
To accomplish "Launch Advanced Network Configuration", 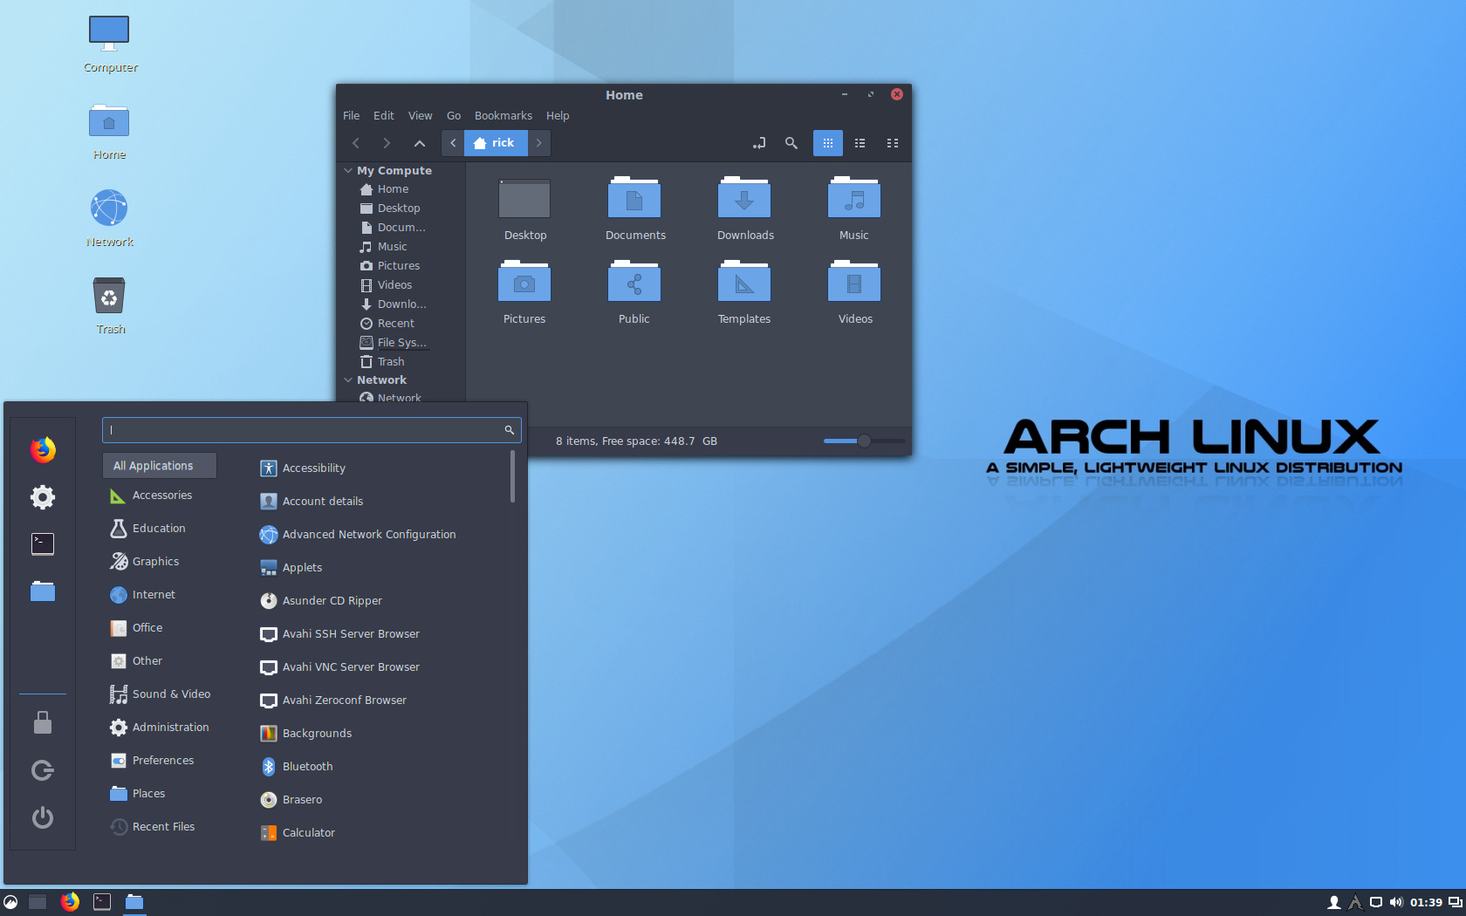I will click(358, 535).
